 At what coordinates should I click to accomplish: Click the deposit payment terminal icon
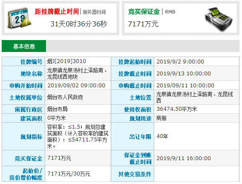[219, 19]
